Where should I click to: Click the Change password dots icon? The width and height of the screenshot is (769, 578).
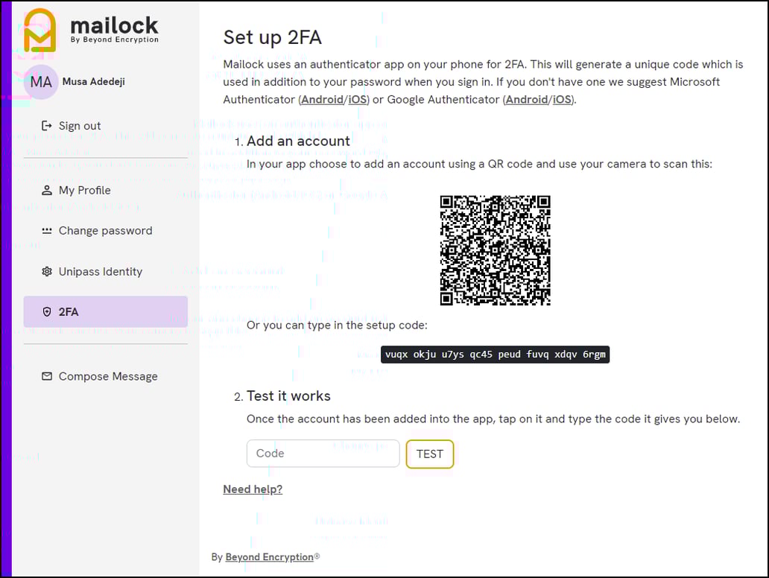pos(46,231)
